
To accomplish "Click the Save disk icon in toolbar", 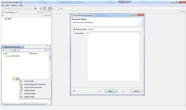I will (x=13, y=9).
